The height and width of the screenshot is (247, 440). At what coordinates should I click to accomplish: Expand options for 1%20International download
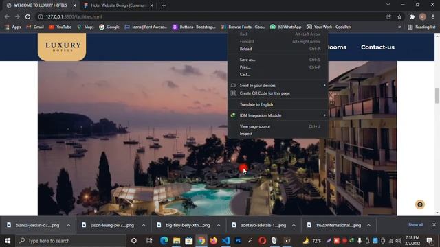pos(368,225)
